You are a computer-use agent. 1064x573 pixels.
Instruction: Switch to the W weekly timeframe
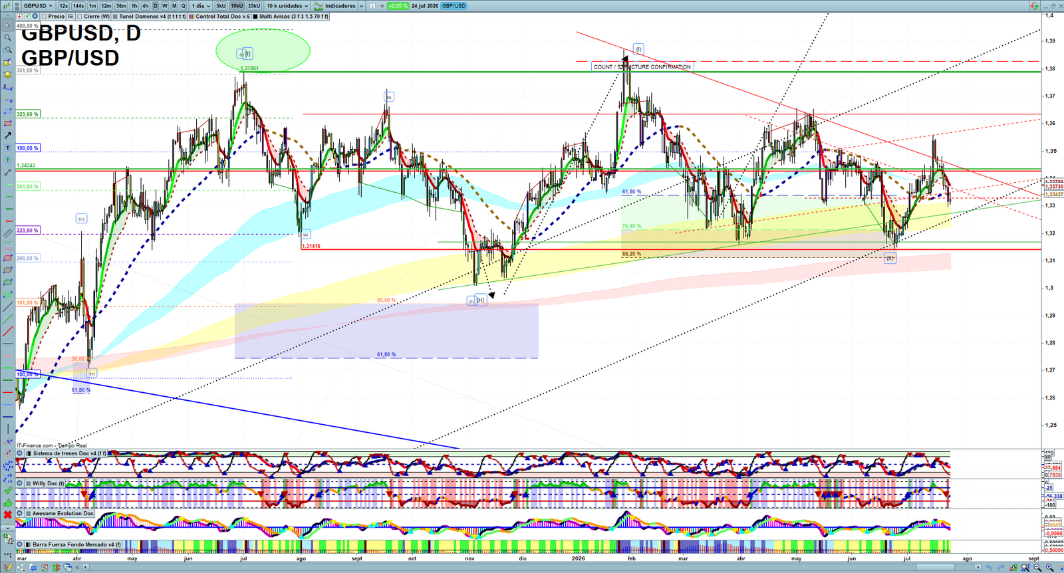(165, 6)
